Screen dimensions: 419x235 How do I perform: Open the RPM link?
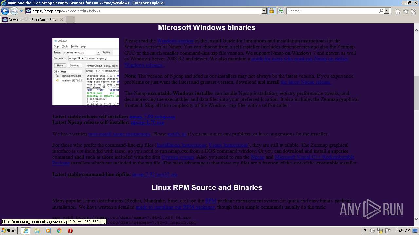[210, 201]
